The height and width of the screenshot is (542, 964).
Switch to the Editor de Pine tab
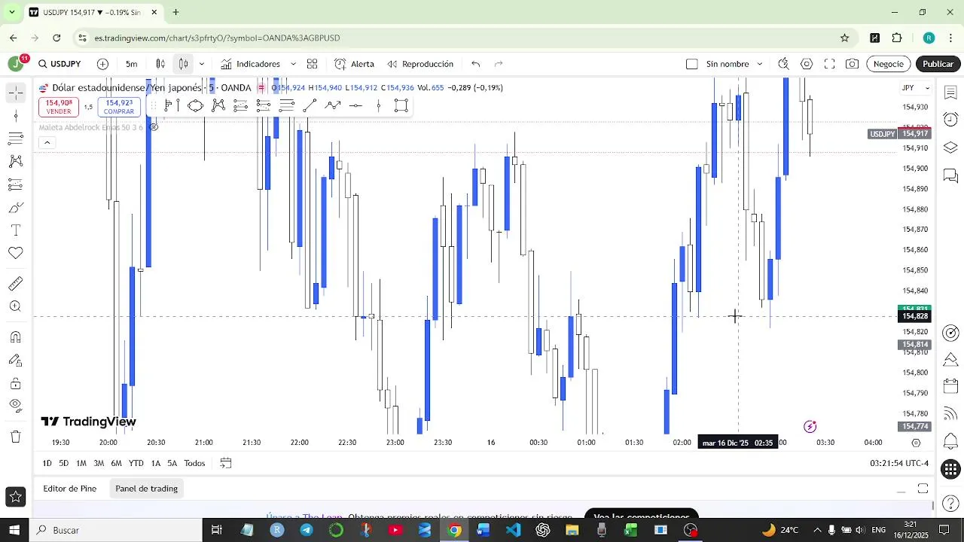70,489
